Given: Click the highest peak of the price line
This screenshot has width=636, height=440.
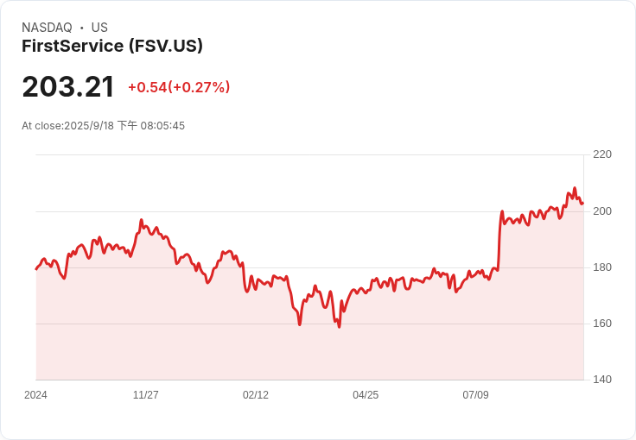Looking at the screenshot, I should point(574,188).
